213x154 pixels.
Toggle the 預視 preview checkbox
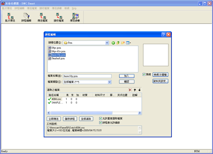click(x=144, y=74)
